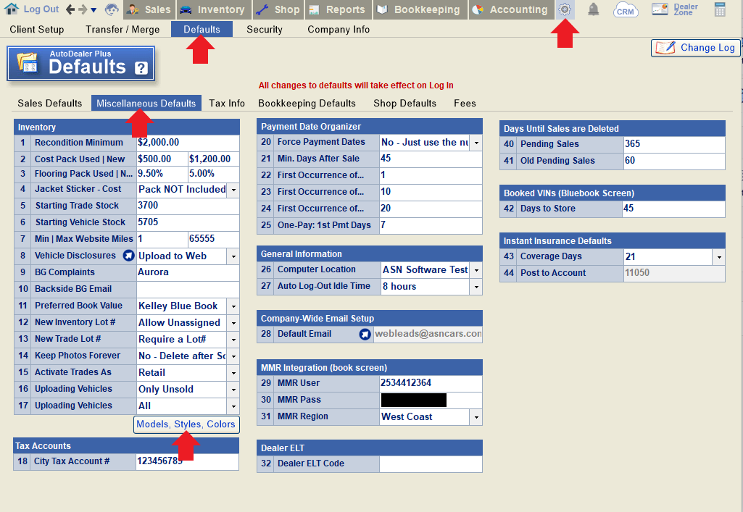Expand the New Inventory Lot # dropdown

pyautogui.click(x=233, y=323)
